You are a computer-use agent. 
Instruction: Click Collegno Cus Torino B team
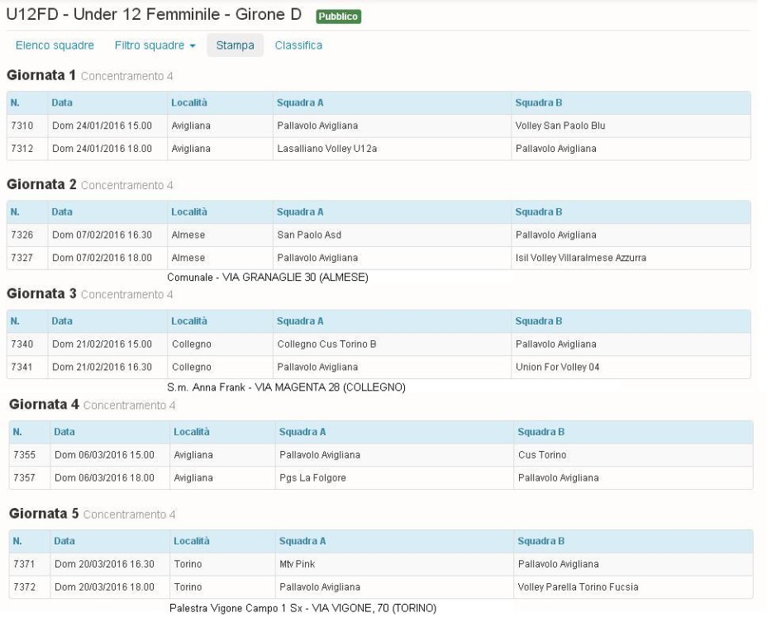click(x=326, y=344)
